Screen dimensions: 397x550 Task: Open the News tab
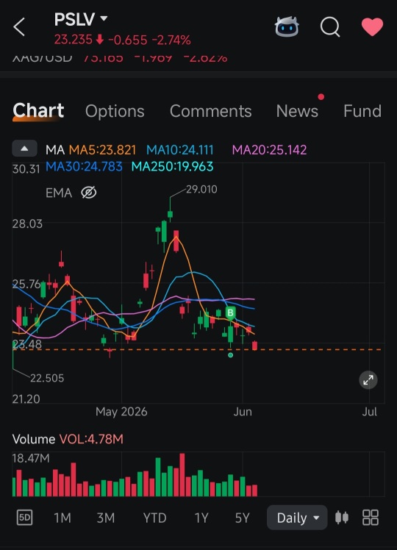pos(297,111)
